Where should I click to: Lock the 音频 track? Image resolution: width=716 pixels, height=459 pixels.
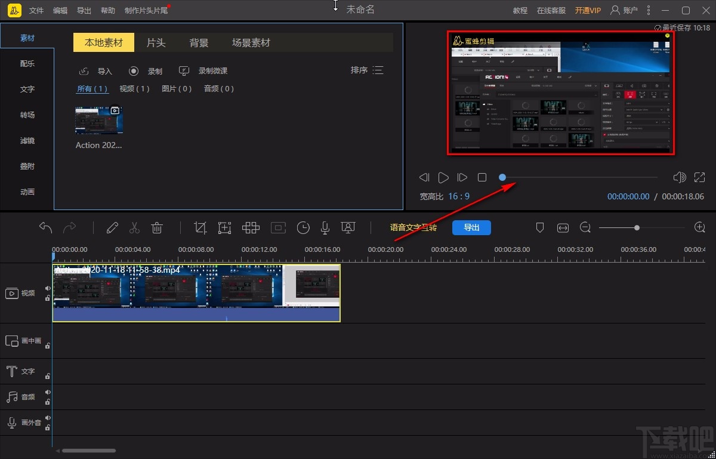point(48,401)
